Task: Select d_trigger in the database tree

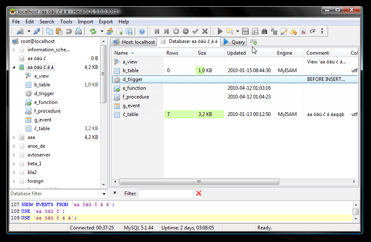Action: (x=44, y=93)
